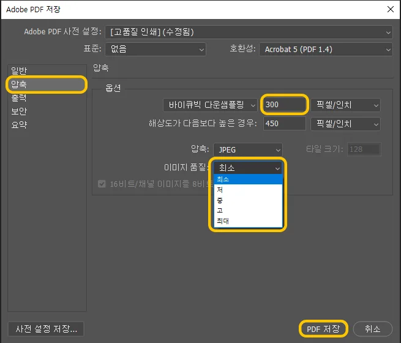Viewport: 401px width, 343px height.
Task: Open 픽셀/인치 unit dropdown beside 450
Action: [x=345, y=124]
